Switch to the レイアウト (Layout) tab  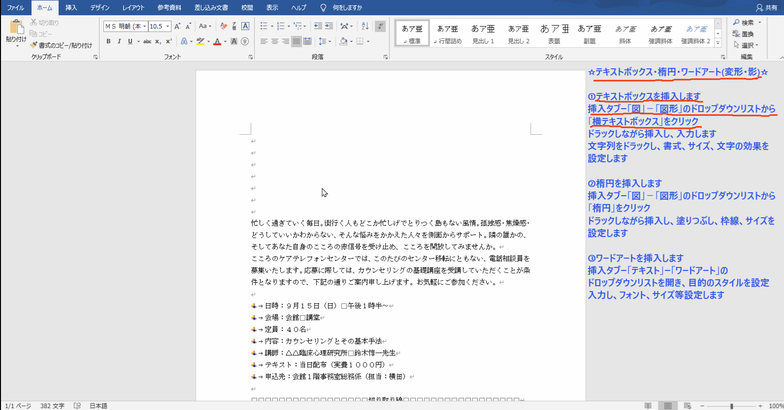[133, 7]
